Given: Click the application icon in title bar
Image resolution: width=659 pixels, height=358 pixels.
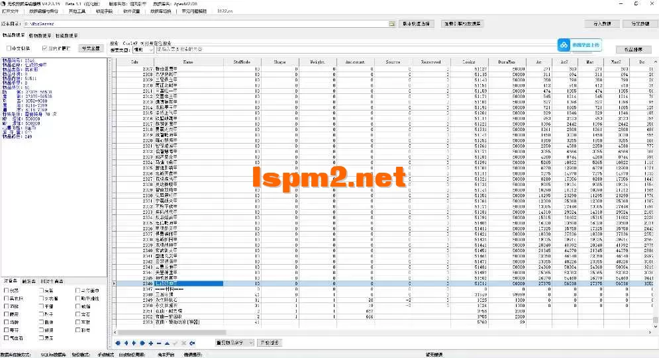Looking at the screenshot, I should [x=3, y=3].
